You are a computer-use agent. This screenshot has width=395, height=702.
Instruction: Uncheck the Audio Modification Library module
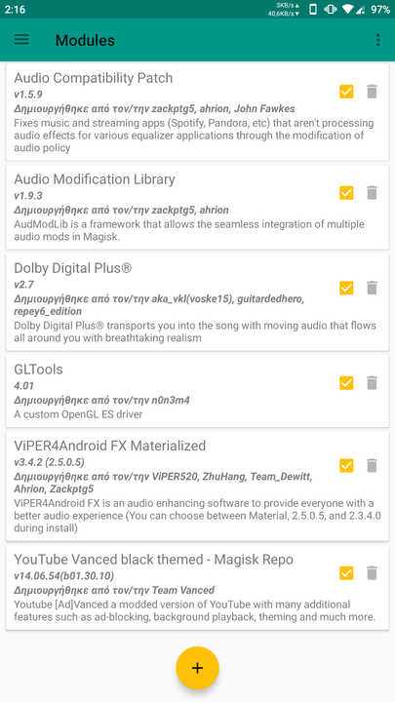coord(346,193)
